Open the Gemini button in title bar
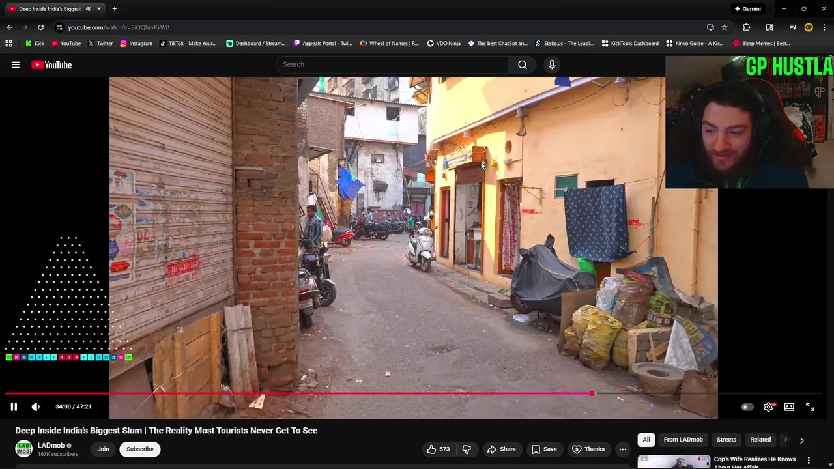 click(748, 9)
